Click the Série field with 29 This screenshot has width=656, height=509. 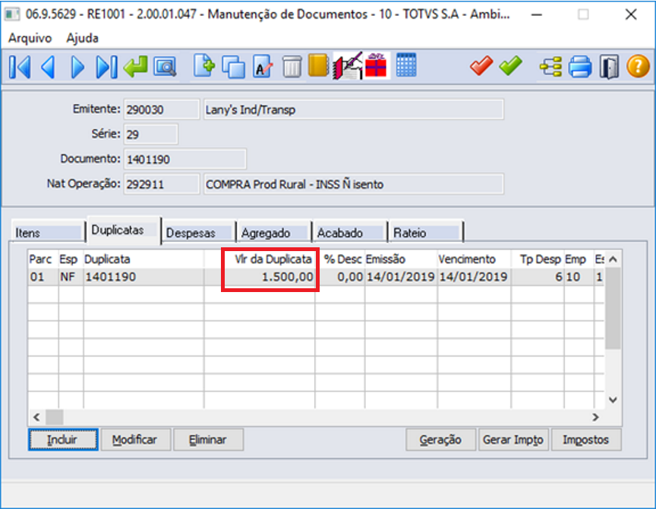pyautogui.click(x=150, y=134)
